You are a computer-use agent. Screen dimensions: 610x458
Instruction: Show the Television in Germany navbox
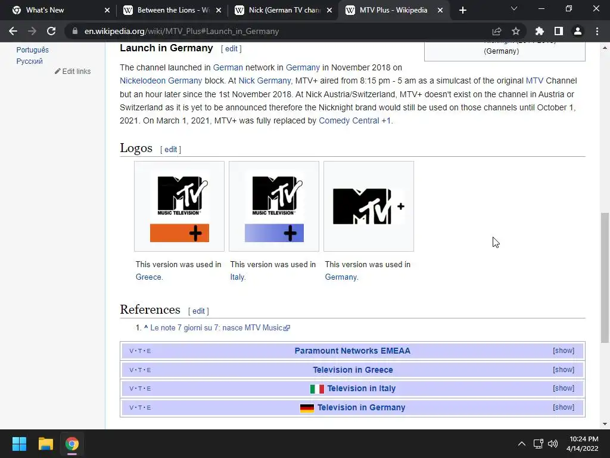(564, 407)
